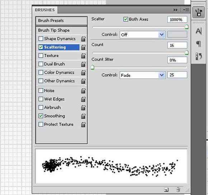Image resolution: width=208 pixels, height=195 pixels.
Task: Click the brush stroke preview area
Action: [x=111, y=166]
